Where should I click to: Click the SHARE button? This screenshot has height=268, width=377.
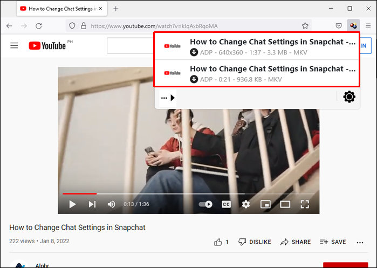[296, 242]
